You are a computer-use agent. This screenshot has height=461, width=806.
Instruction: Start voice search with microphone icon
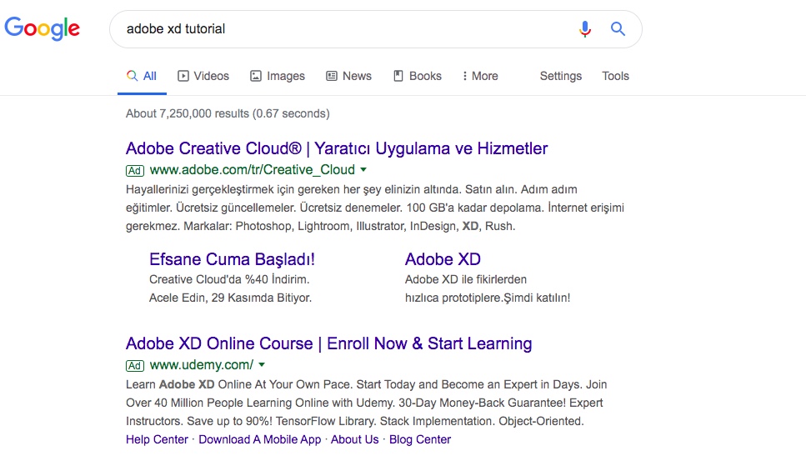[585, 29]
